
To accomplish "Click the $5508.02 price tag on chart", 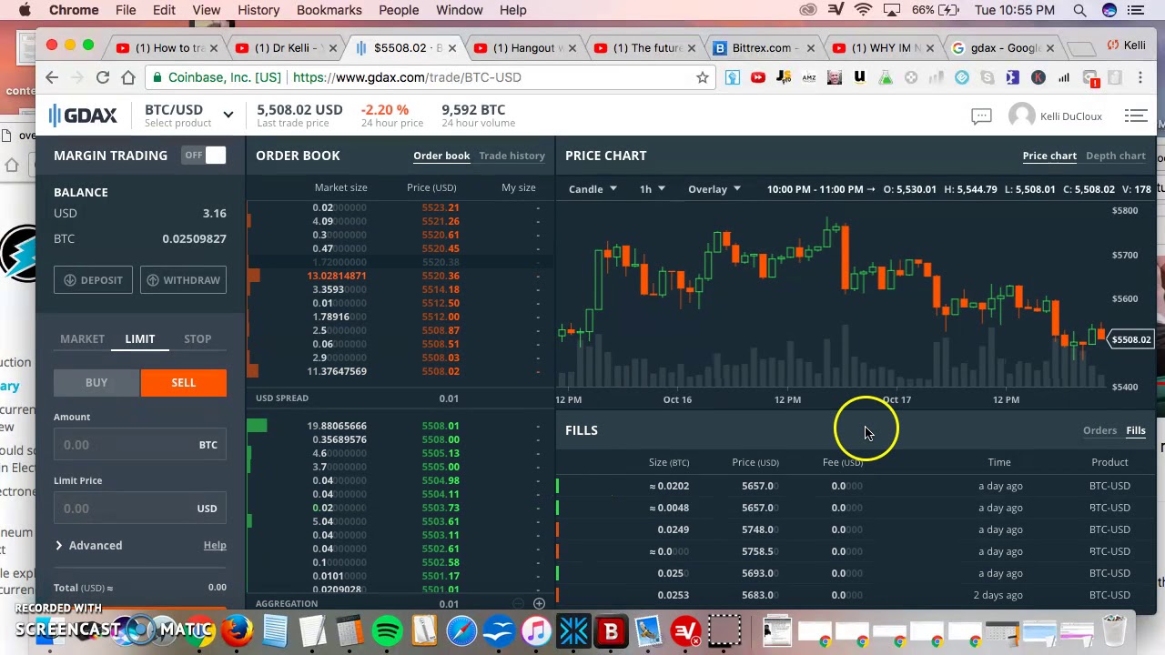I will tap(1131, 339).
